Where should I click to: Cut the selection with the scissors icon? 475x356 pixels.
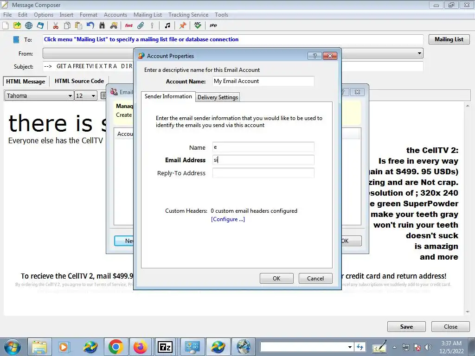tap(56, 25)
